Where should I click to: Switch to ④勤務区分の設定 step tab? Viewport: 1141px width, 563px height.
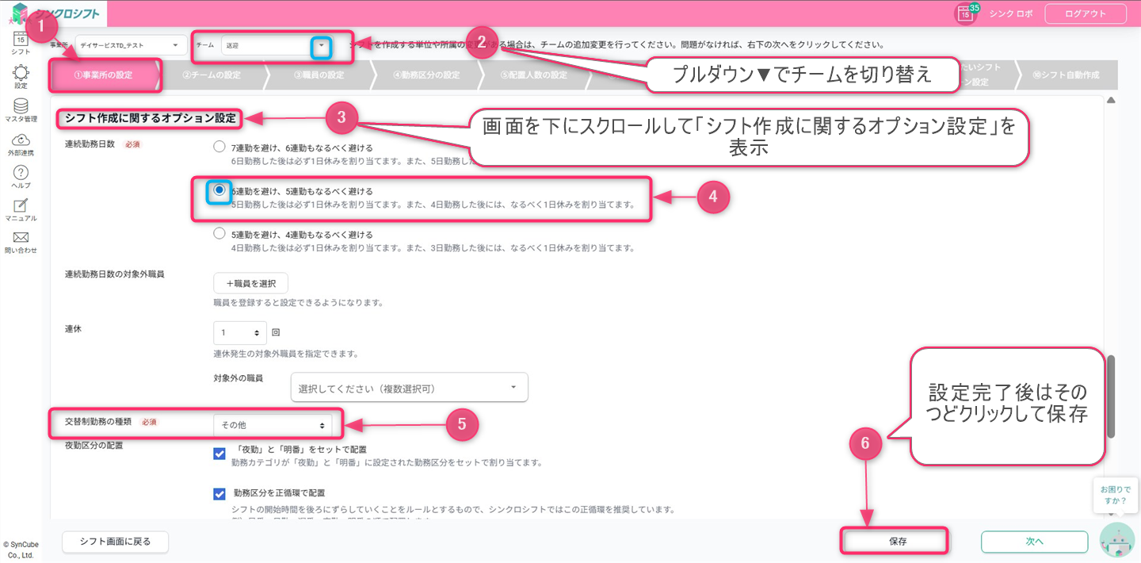click(x=425, y=75)
